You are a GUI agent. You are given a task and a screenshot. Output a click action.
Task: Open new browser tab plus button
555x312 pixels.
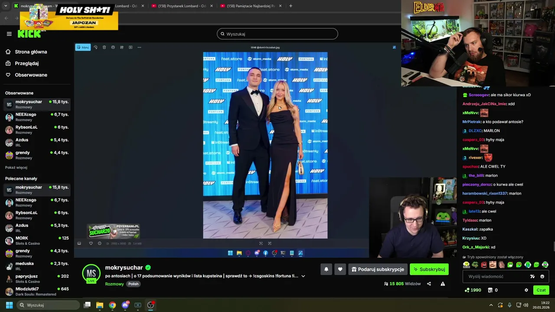pyautogui.click(x=291, y=6)
